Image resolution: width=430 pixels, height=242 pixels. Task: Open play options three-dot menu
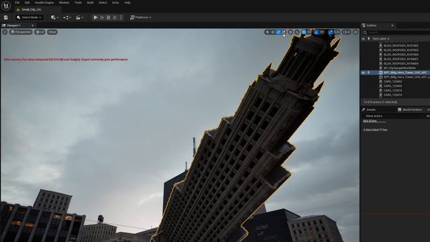pos(121,17)
